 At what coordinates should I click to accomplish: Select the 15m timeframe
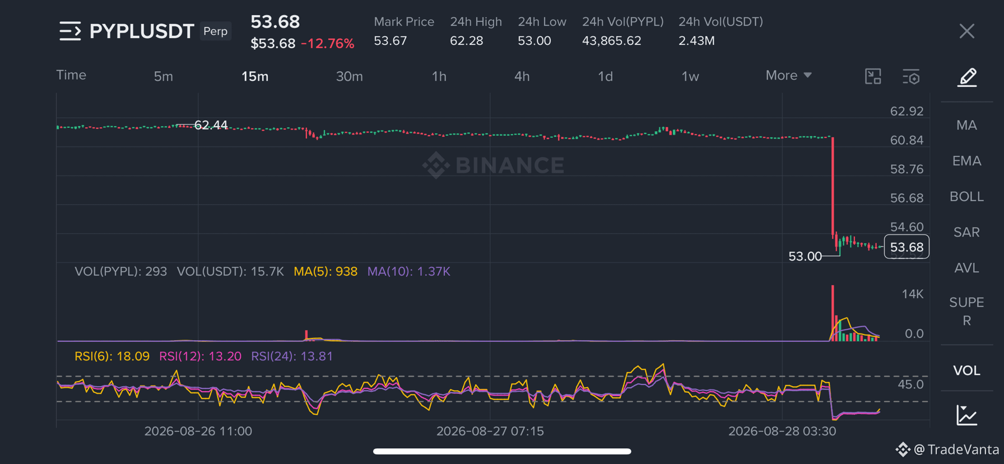coord(255,76)
